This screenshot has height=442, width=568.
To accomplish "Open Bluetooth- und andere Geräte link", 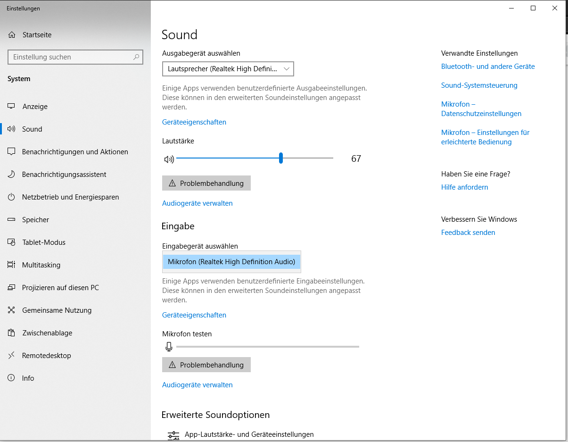I will [x=488, y=67].
